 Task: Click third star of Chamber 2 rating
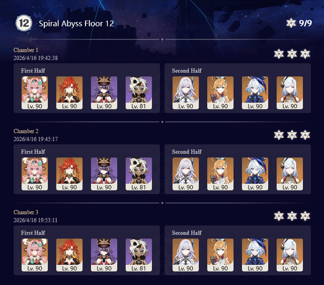click(305, 135)
